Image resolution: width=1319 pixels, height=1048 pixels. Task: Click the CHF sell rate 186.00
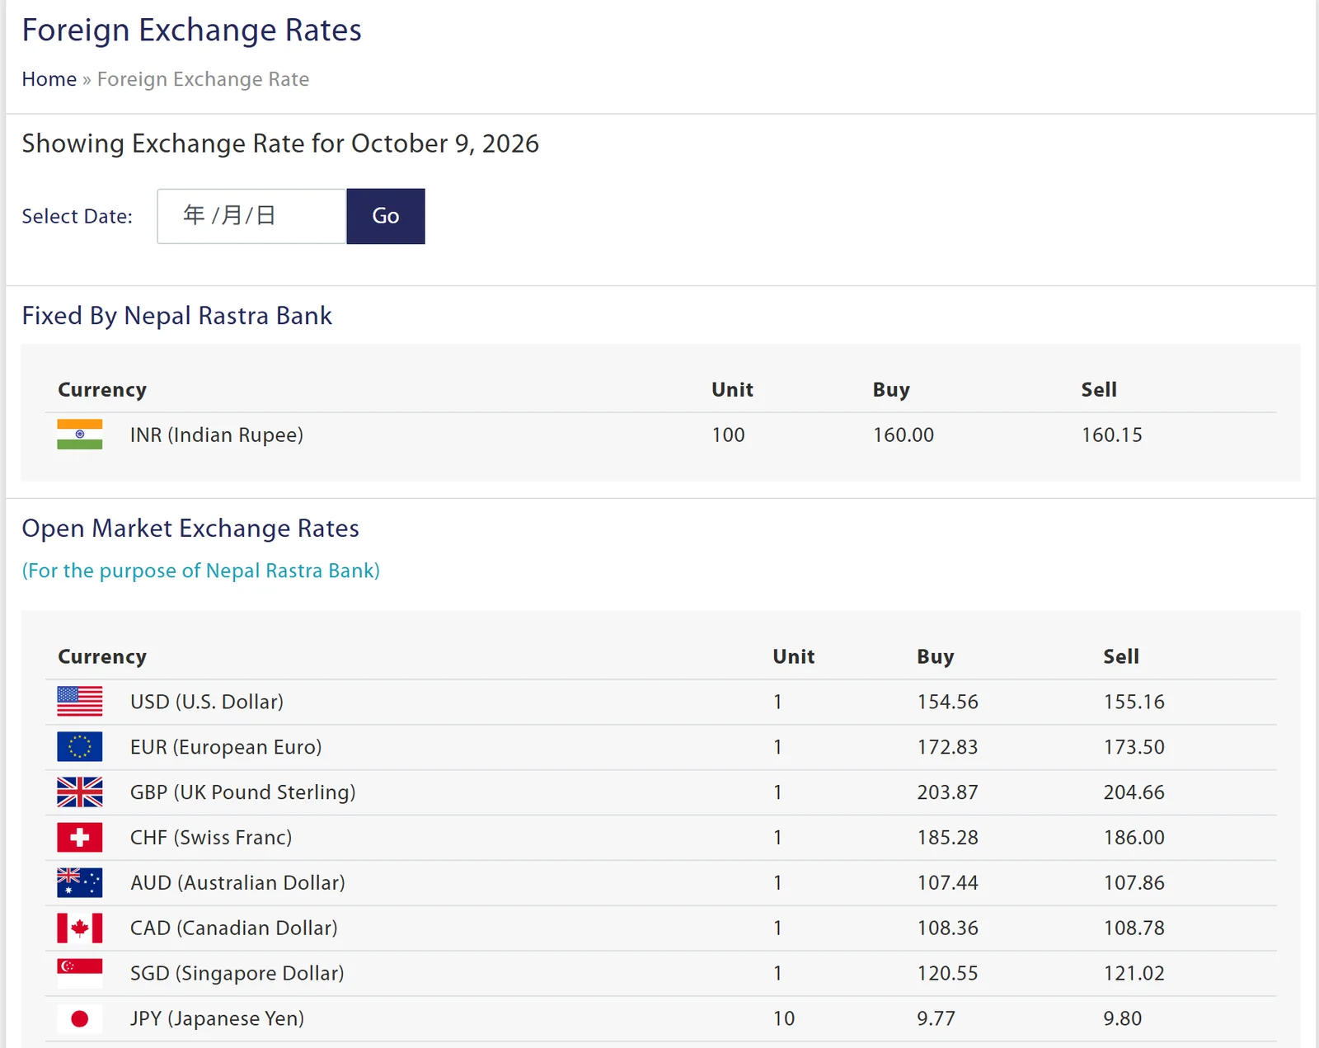pyautogui.click(x=1134, y=838)
